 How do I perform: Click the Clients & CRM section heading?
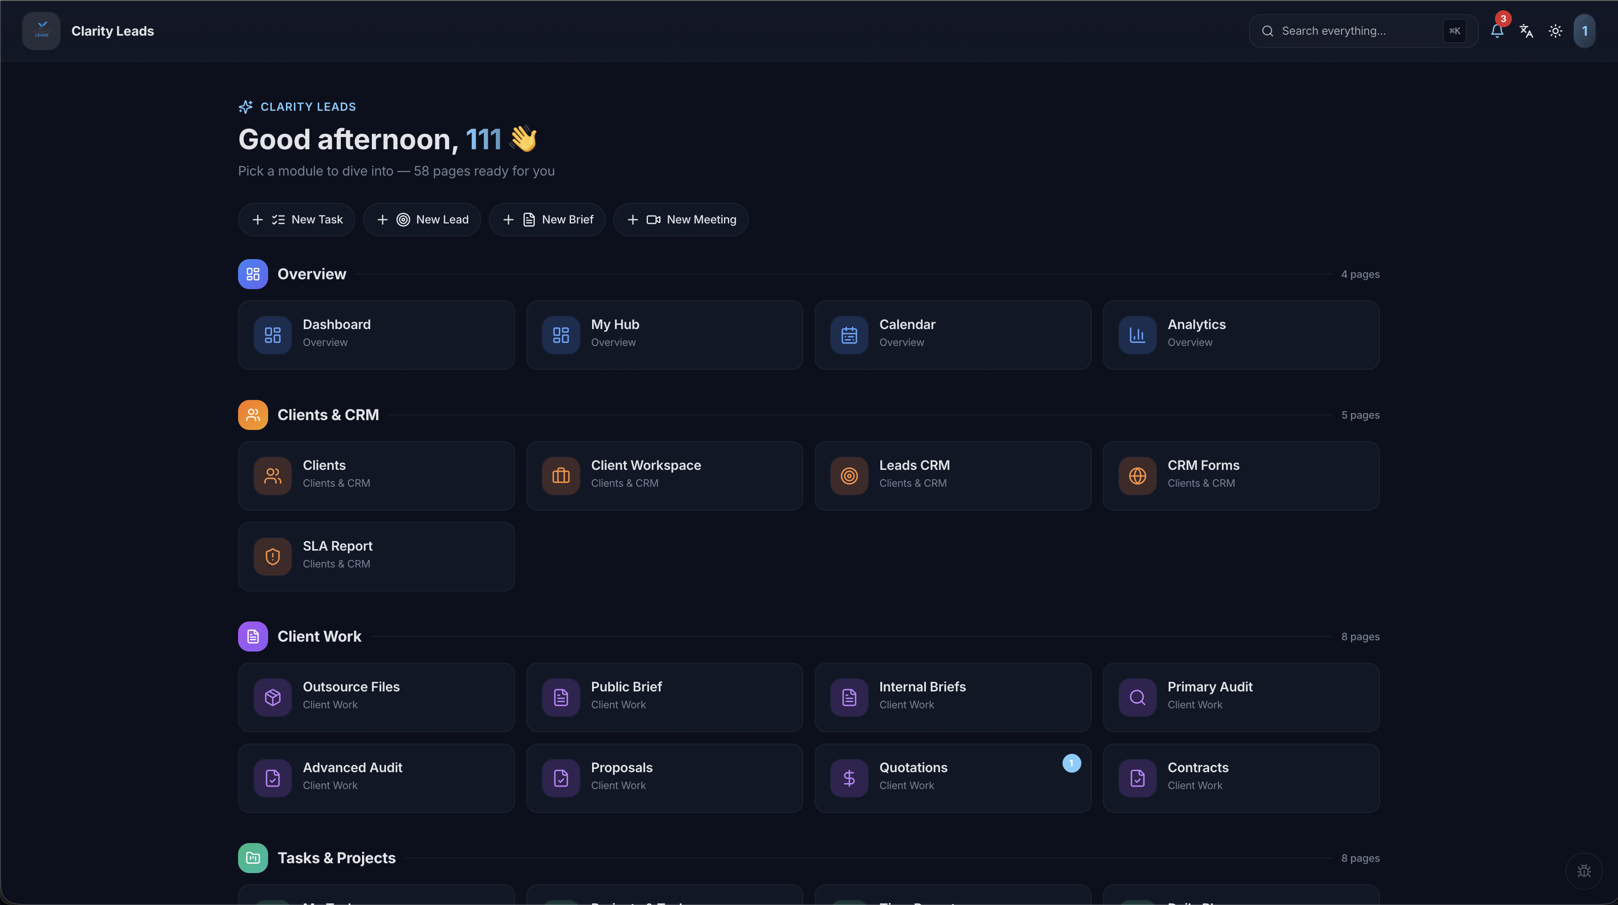tap(328, 414)
